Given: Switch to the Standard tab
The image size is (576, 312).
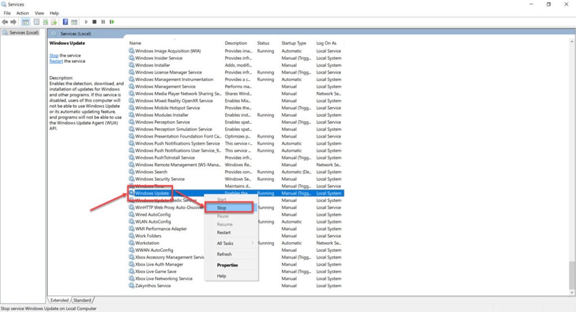Looking at the screenshot, I should point(82,300).
